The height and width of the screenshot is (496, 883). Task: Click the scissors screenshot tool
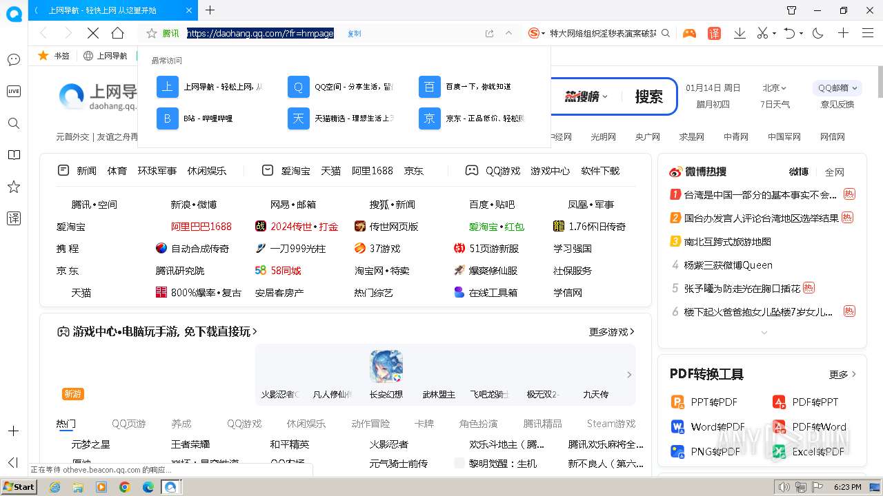pyautogui.click(x=762, y=33)
